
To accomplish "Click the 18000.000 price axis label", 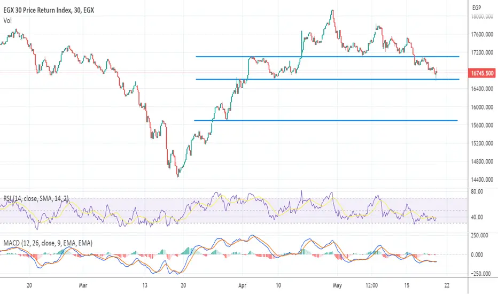I will pos(482,17).
